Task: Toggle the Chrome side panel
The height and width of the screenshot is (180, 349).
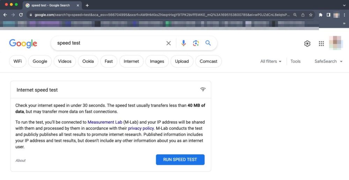Action: point(328,15)
